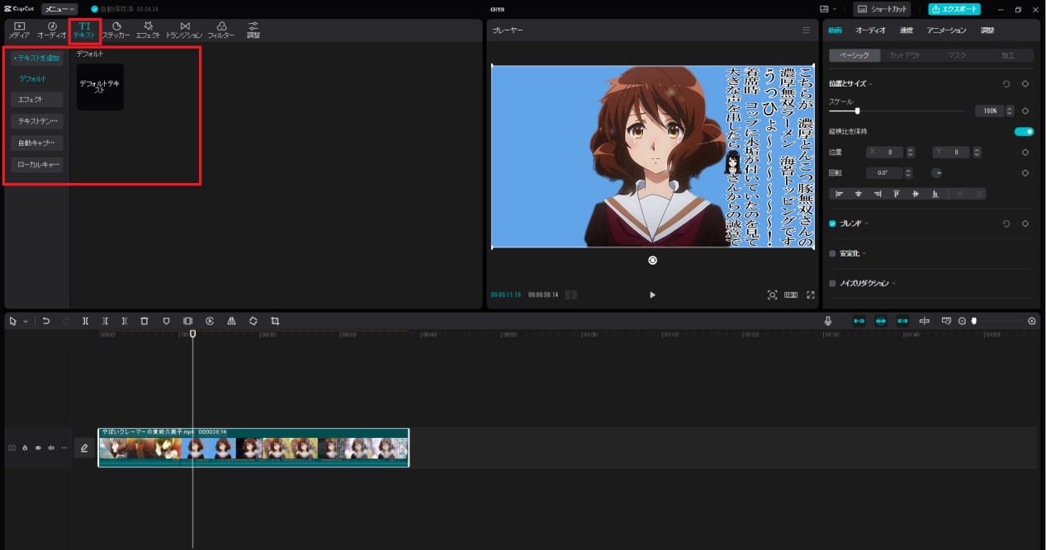Toggle the auto snapping button in timeline toolbar

point(881,321)
